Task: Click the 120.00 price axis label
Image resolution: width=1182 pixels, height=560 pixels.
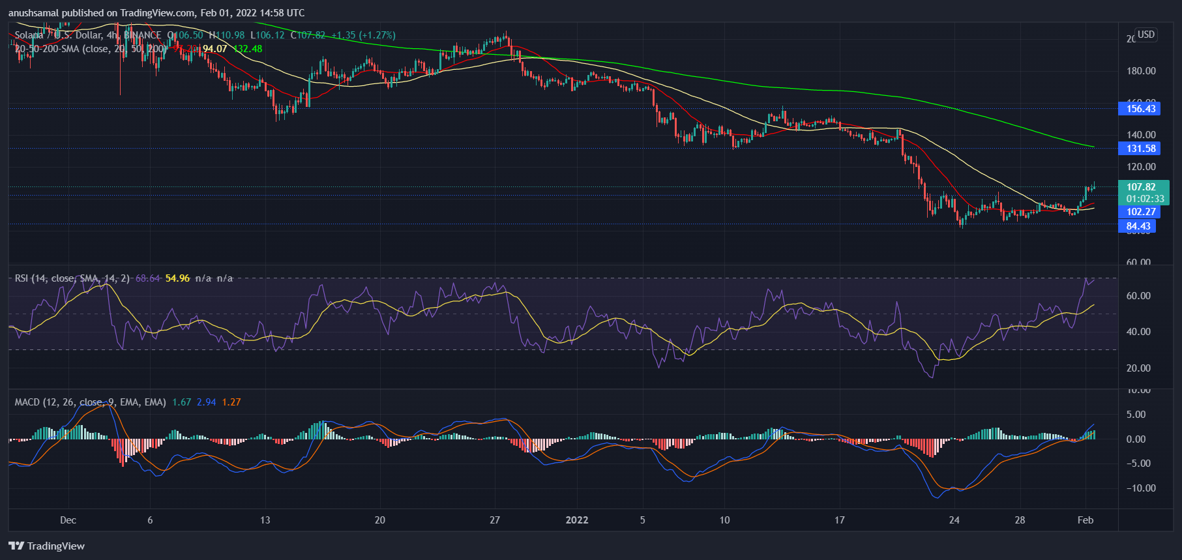Action: 1141,167
